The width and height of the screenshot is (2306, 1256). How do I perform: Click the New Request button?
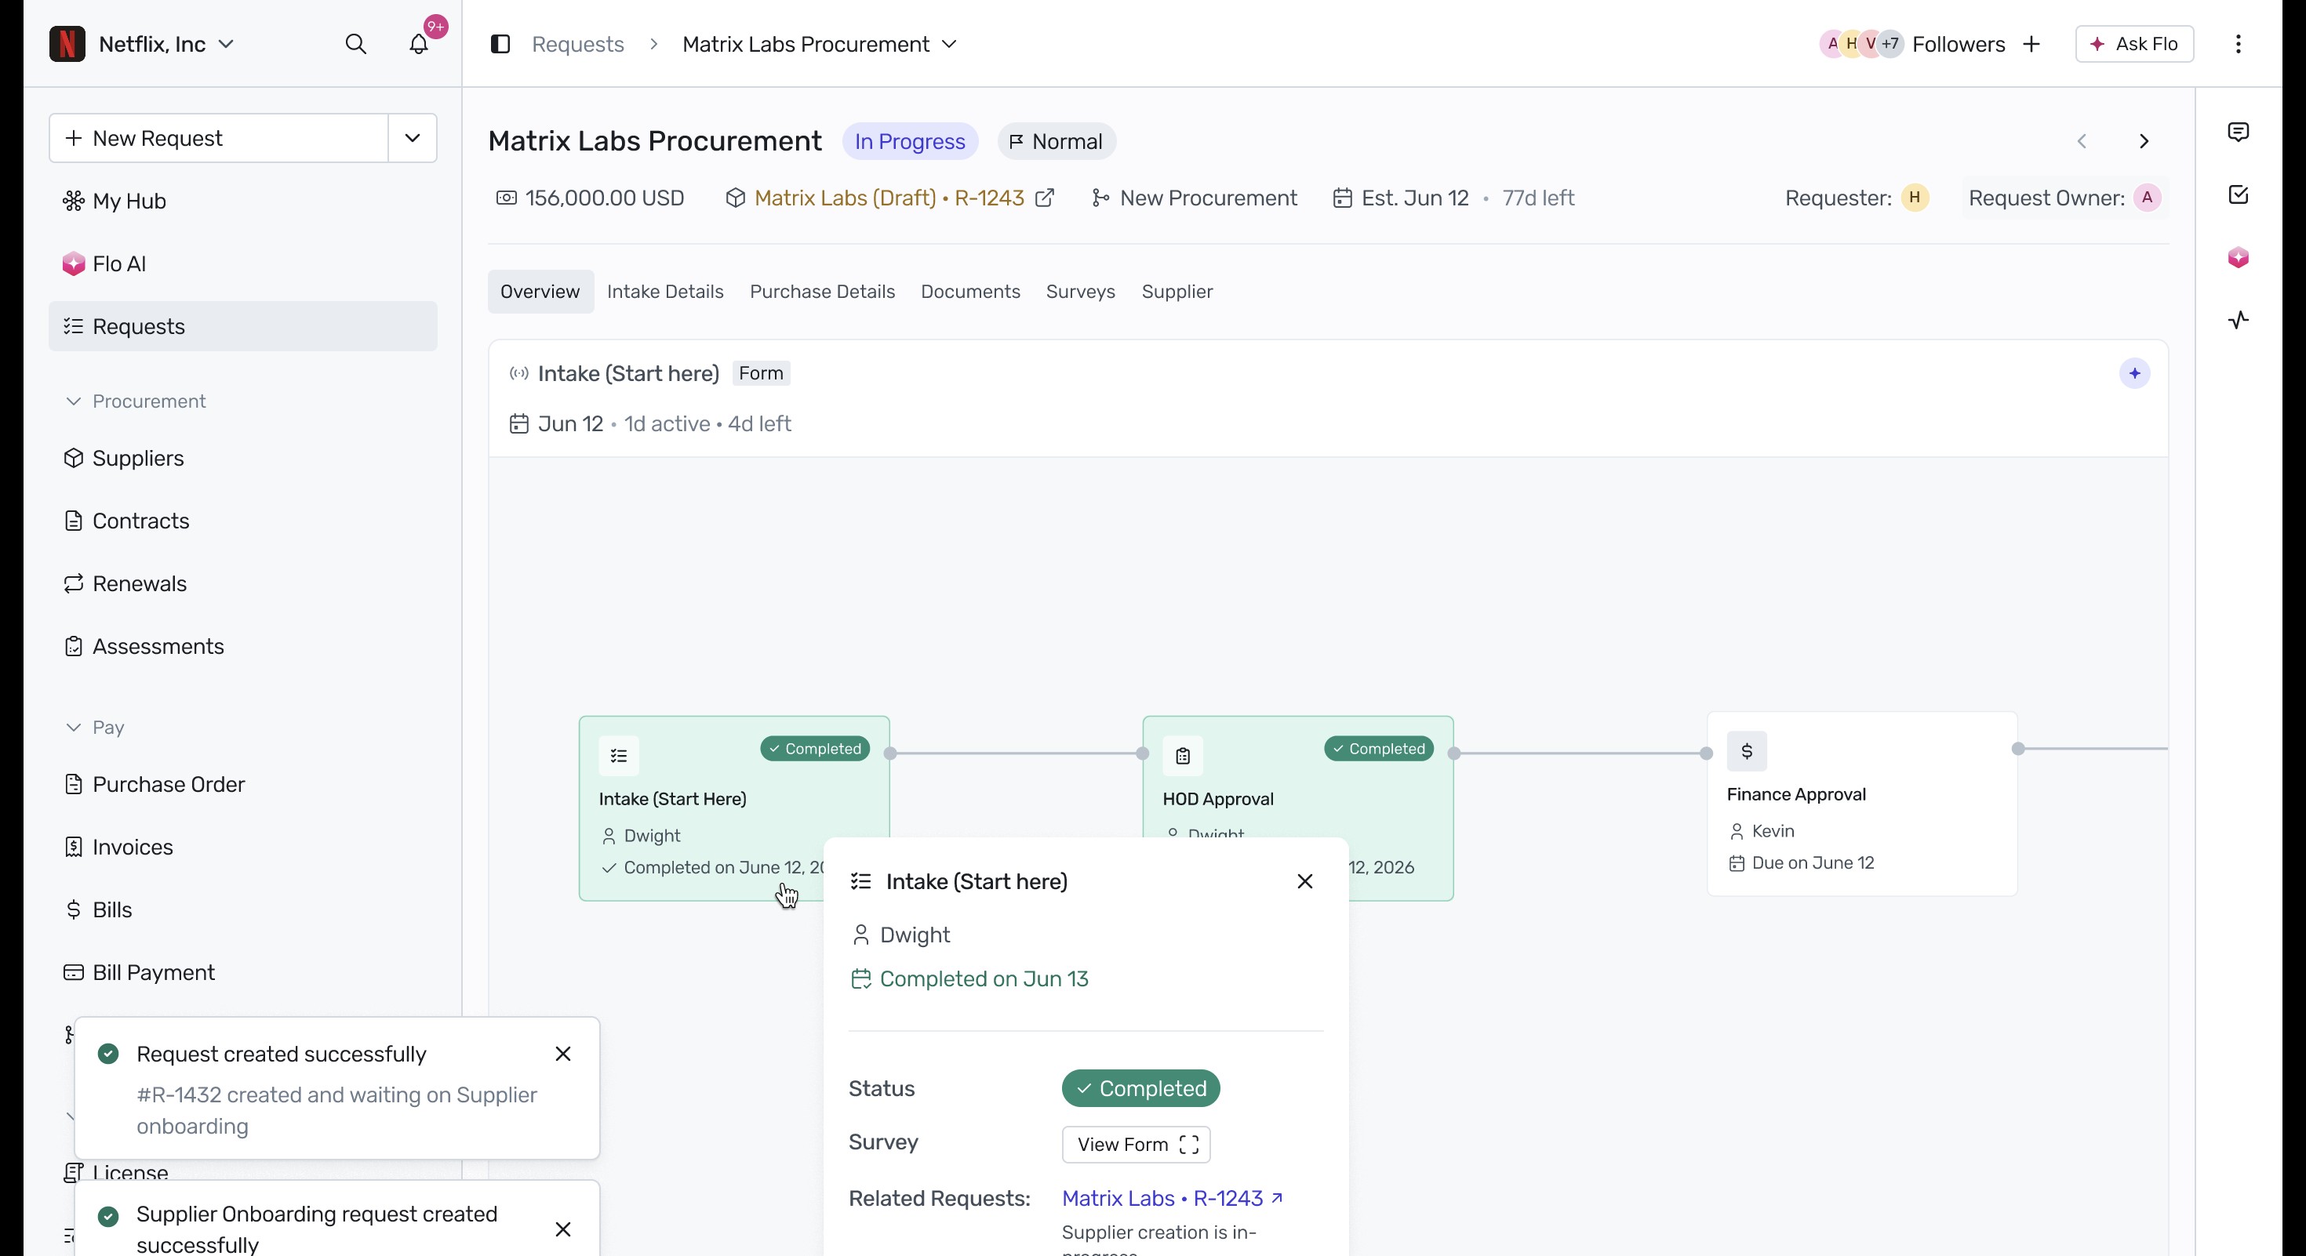click(x=218, y=138)
